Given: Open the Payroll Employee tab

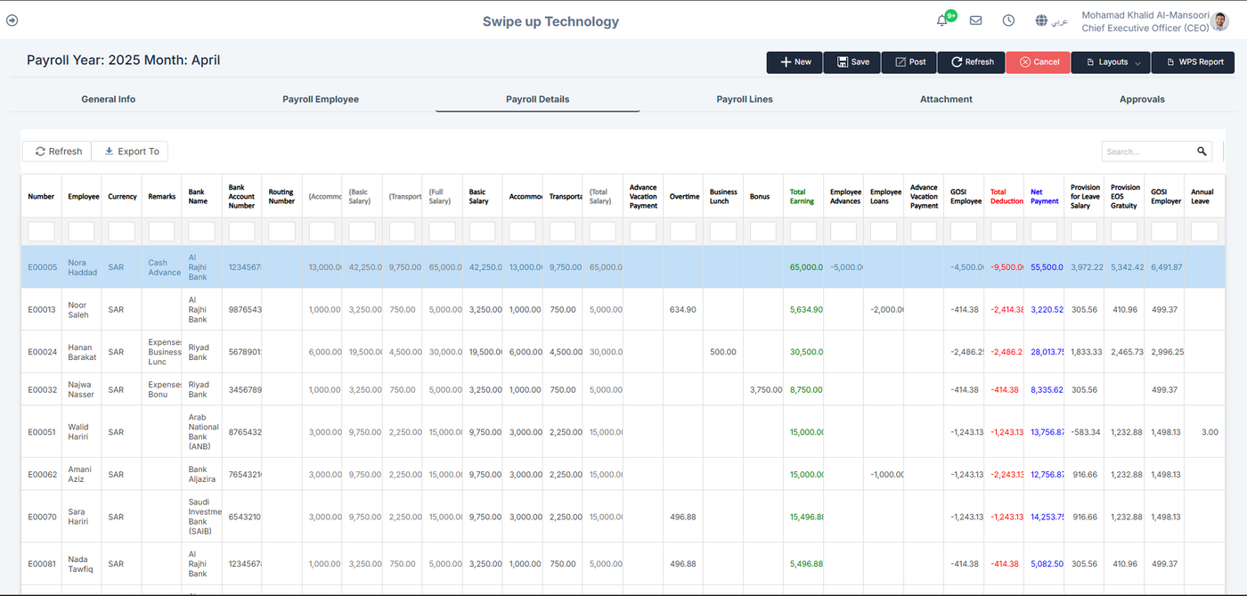Looking at the screenshot, I should pyautogui.click(x=321, y=99).
